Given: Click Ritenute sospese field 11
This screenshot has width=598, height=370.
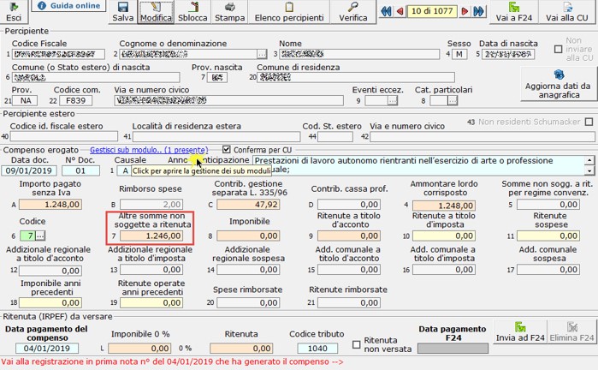Looking at the screenshot, I should [x=548, y=236].
